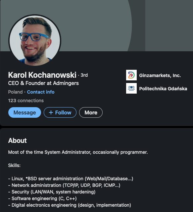Open Karol Kochanowski's profile photo
Viewport: 193px width, 212px height.
pyautogui.click(x=35, y=40)
